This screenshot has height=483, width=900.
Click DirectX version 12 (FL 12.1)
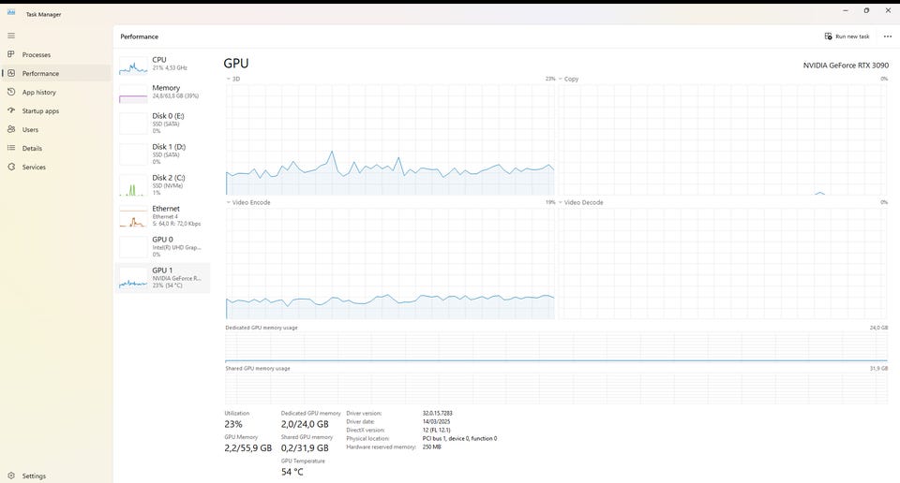436,431
